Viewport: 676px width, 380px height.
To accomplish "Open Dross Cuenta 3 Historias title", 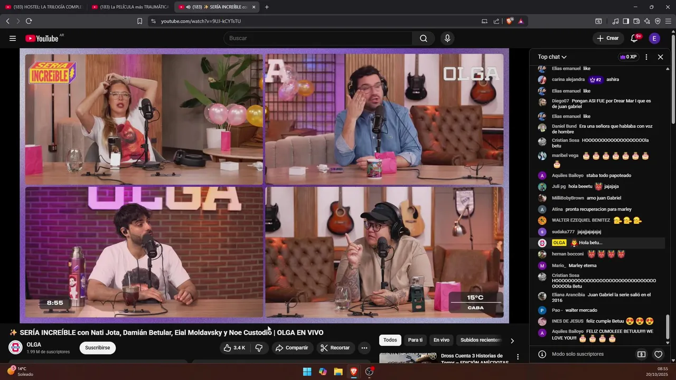I will 474,359.
